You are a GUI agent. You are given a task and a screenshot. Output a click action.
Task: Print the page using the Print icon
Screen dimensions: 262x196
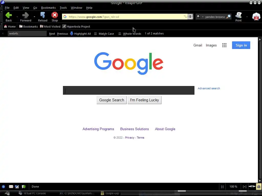click(x=238, y=17)
